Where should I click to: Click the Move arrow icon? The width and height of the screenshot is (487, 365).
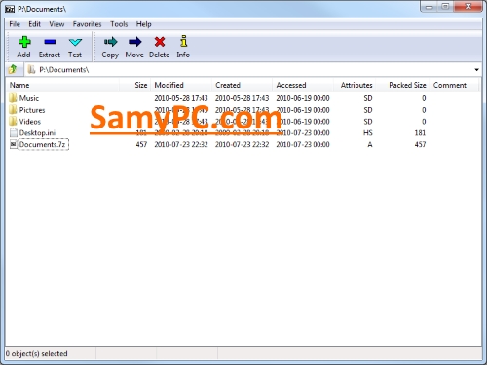pyautogui.click(x=134, y=42)
